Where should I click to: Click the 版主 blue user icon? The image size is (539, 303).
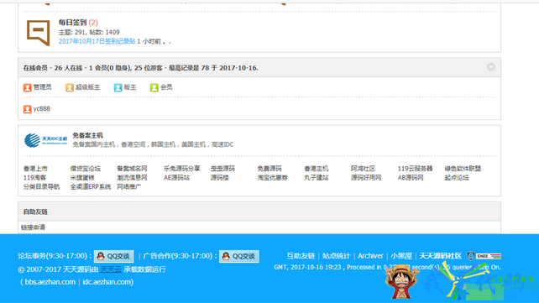click(x=118, y=87)
